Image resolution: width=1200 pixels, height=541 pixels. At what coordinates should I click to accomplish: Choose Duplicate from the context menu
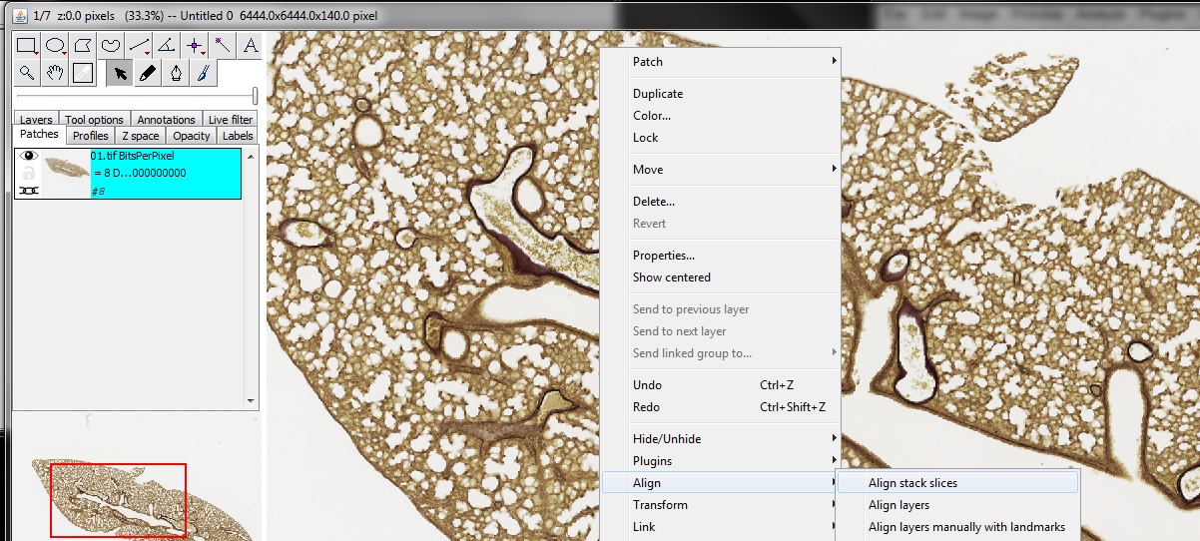pyautogui.click(x=658, y=94)
